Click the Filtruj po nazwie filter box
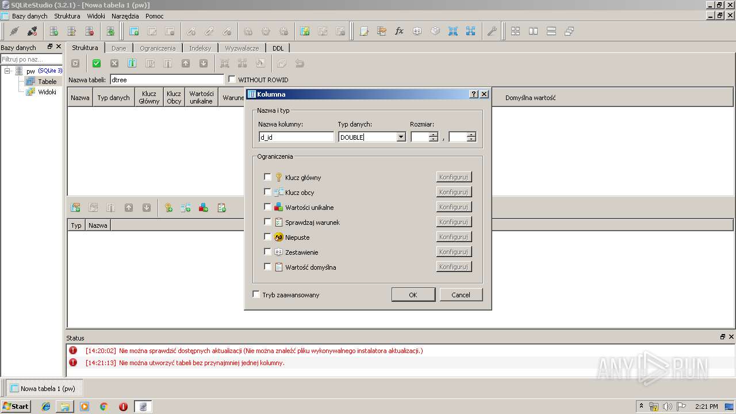736x414 pixels. click(x=31, y=59)
